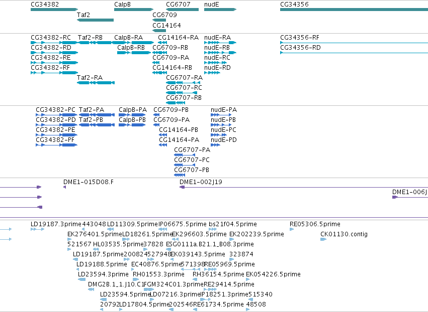Click the nudE gene label
Screen dimensions: 428x312
pyautogui.click(x=212, y=5)
